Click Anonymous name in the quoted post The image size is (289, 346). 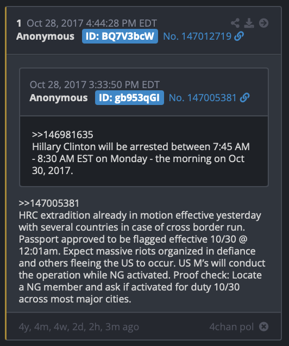point(59,98)
